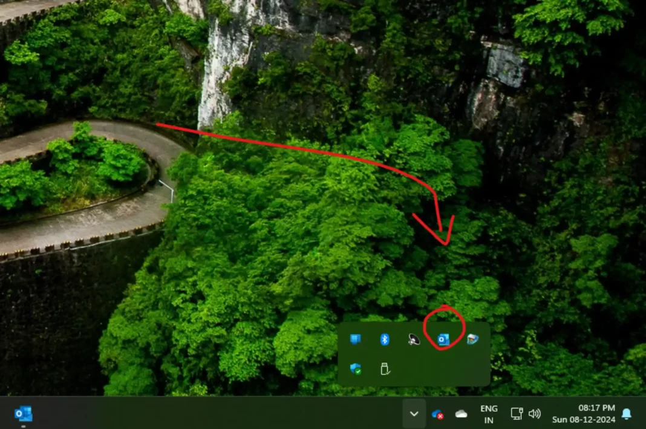Click the volume speaker icon in taskbar

coord(534,414)
